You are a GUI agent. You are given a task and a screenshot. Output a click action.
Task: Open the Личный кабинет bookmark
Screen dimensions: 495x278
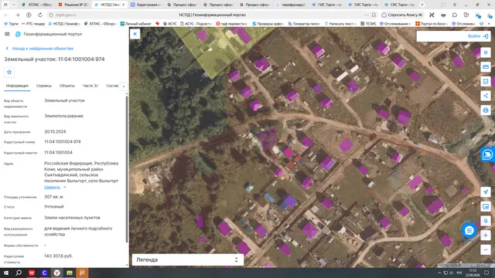pos(136,24)
